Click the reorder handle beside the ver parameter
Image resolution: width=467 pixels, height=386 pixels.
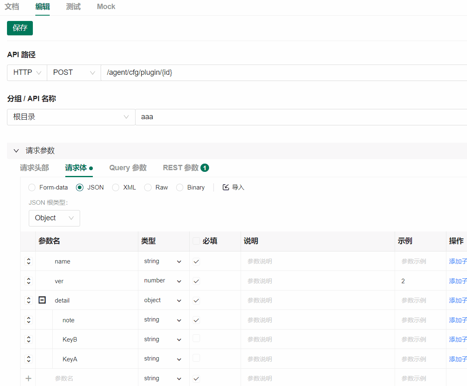coord(28,281)
